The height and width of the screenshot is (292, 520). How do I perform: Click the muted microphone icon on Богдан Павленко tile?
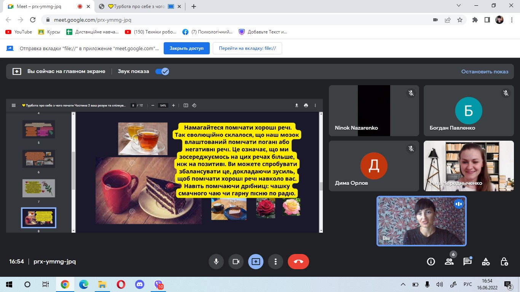click(x=506, y=93)
